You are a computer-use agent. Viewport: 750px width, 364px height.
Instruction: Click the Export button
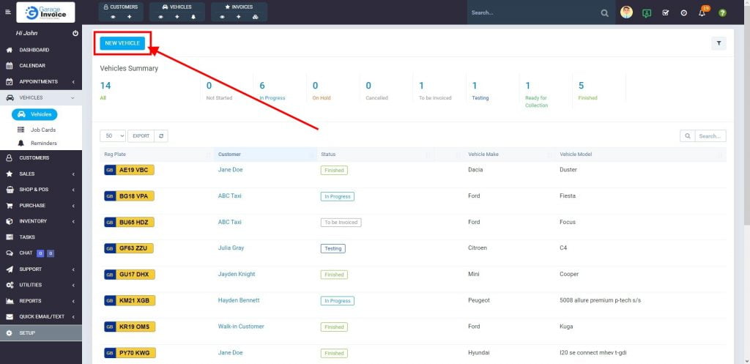click(141, 135)
